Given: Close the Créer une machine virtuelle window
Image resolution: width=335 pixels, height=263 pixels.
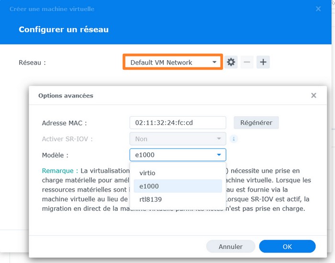Looking at the screenshot, I should click(x=319, y=9).
